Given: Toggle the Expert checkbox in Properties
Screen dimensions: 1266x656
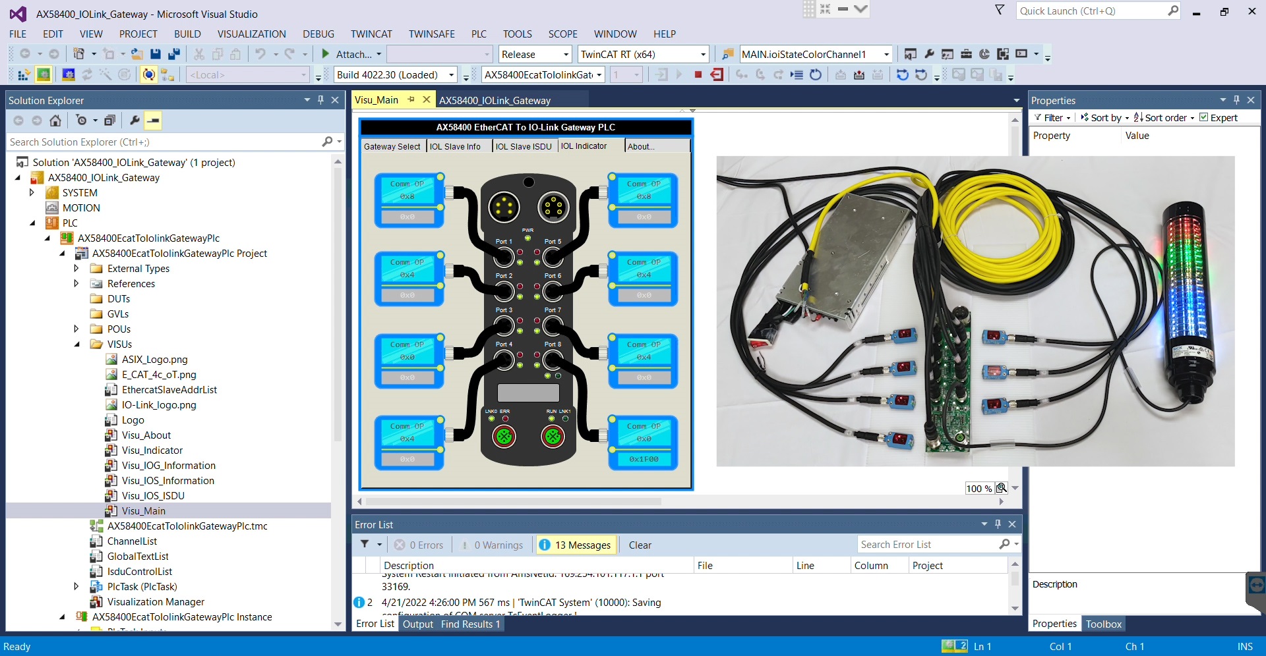Looking at the screenshot, I should [1204, 117].
